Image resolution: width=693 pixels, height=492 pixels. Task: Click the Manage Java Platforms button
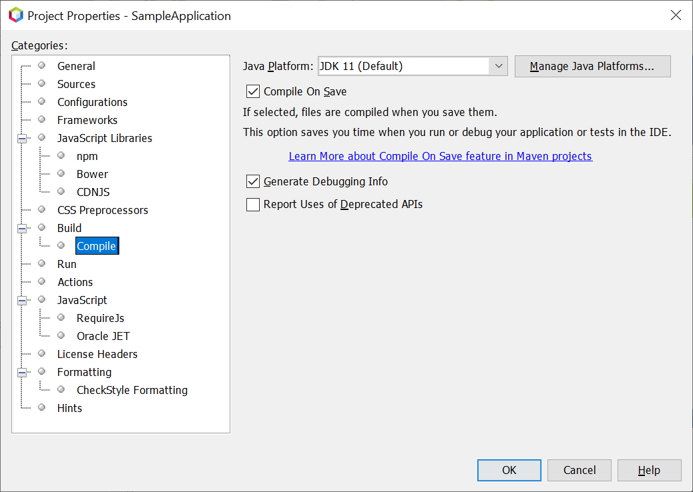click(592, 66)
